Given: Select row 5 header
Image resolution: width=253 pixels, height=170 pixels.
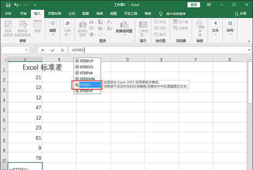Looking at the screenshot, I should (4, 107).
